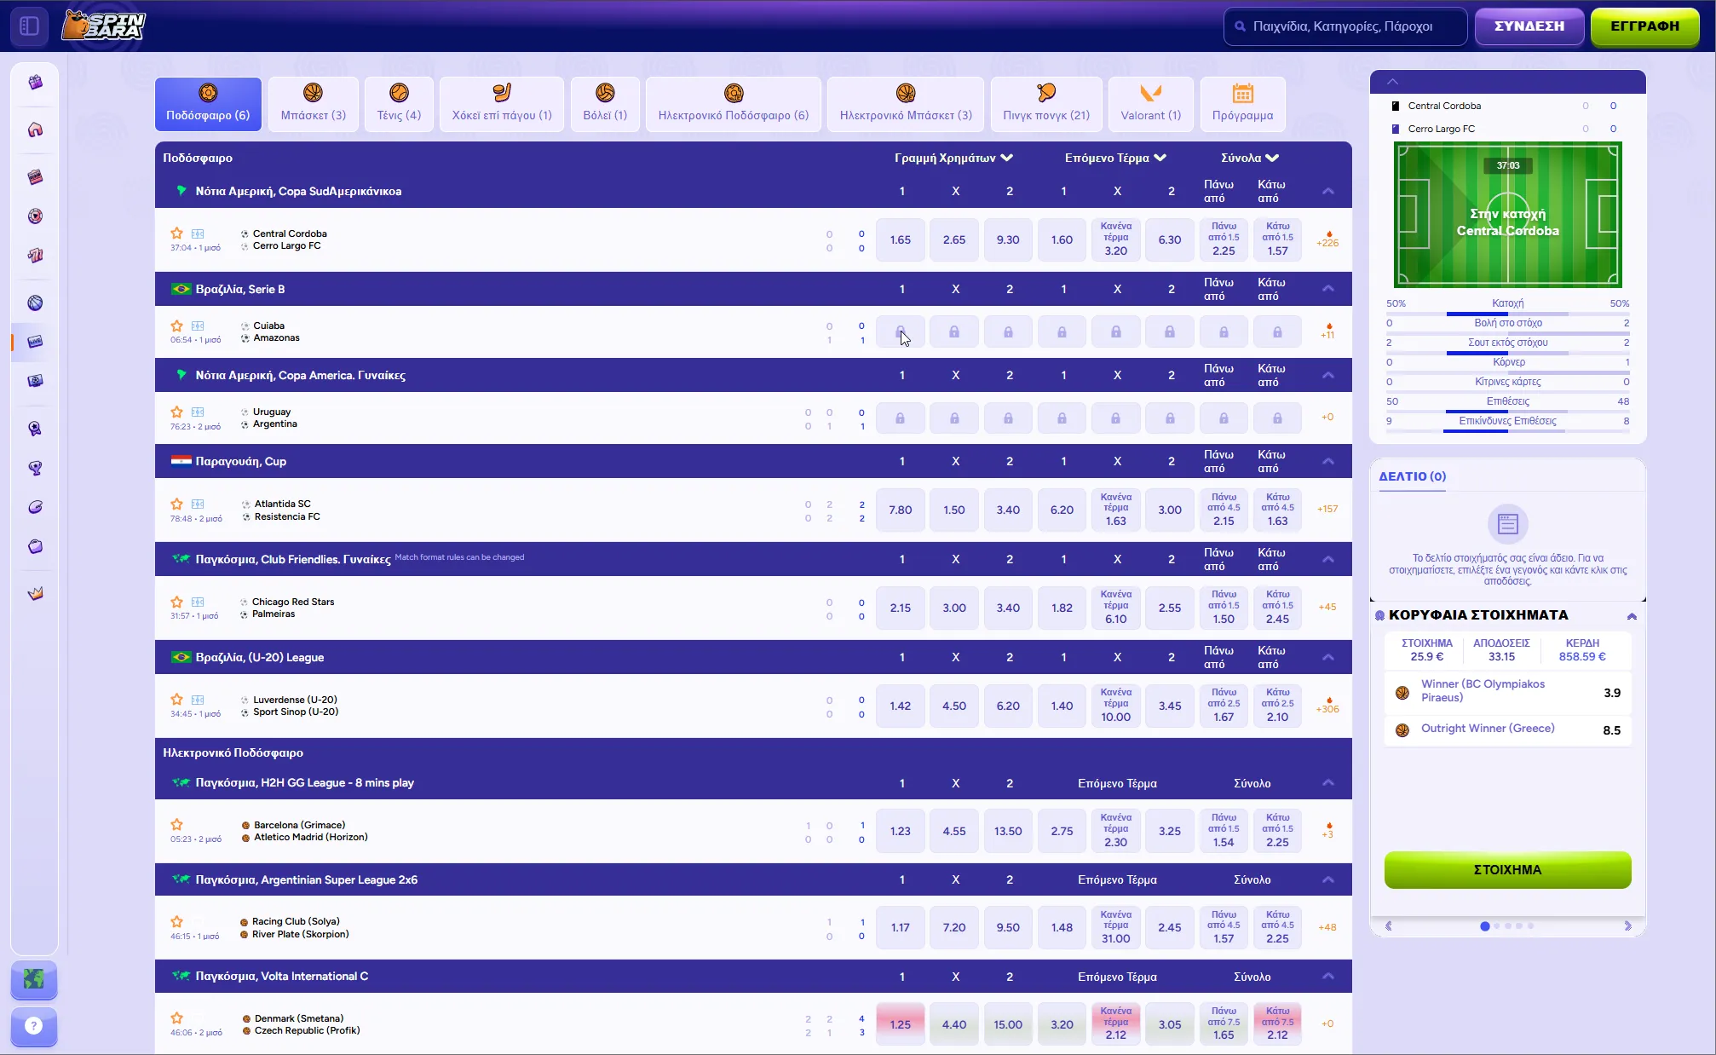Open the Γραμμή Χρημάτων market dropdown
Viewport: 1716px width, 1055px height.
(x=953, y=158)
